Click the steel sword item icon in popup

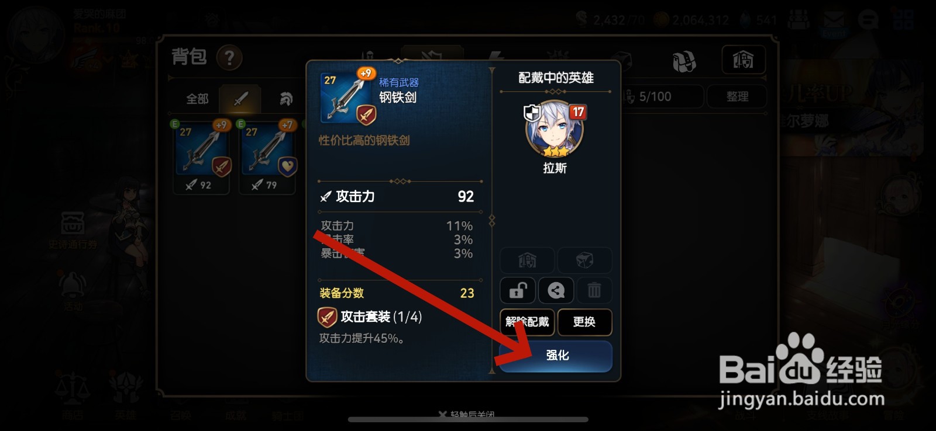(347, 98)
